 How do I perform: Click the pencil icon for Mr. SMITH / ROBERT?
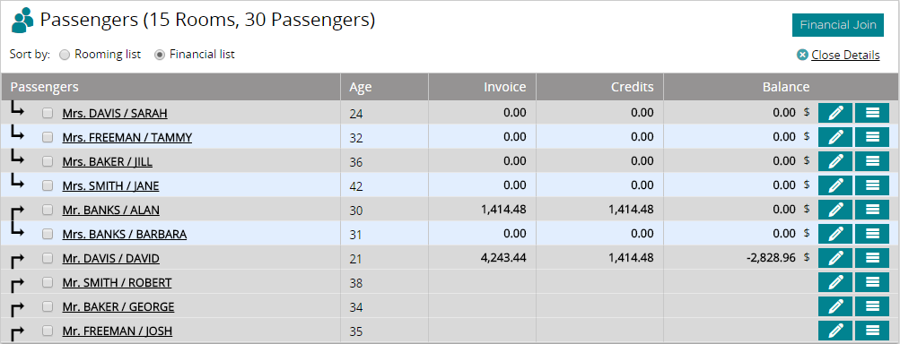[835, 282]
